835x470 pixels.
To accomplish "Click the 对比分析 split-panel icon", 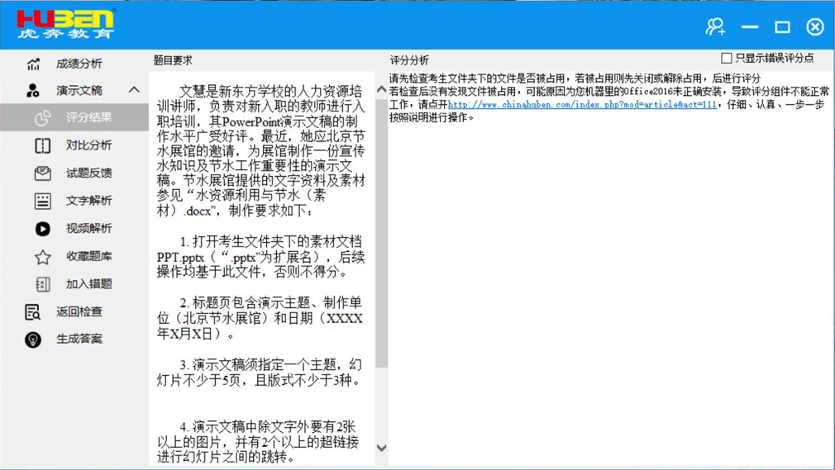I will click(43, 145).
